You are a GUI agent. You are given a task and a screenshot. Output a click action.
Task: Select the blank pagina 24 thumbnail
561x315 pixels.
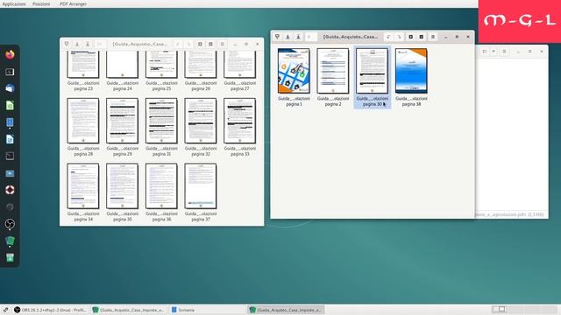[x=122, y=64]
